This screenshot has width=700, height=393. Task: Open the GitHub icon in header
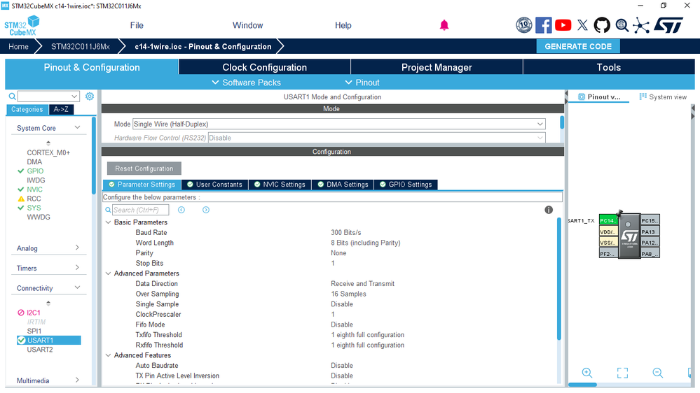click(x=602, y=25)
